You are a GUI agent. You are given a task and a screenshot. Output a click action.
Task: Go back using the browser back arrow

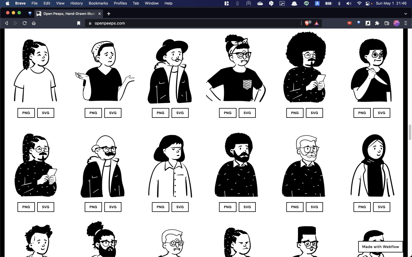pos(6,23)
